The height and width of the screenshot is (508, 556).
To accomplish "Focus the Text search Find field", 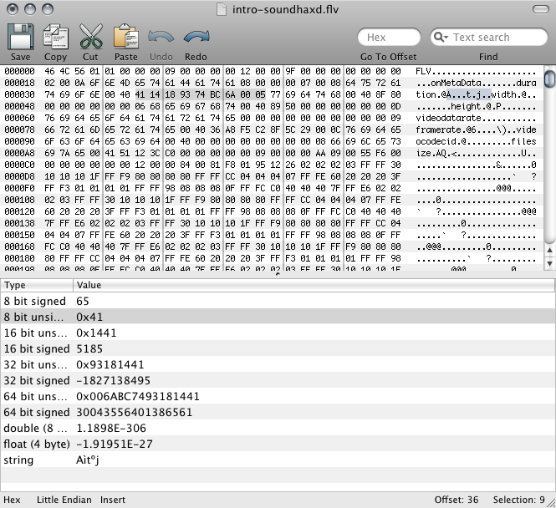I will coord(489,38).
